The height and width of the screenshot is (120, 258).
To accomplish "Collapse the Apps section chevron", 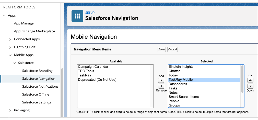I will pos(4,16).
